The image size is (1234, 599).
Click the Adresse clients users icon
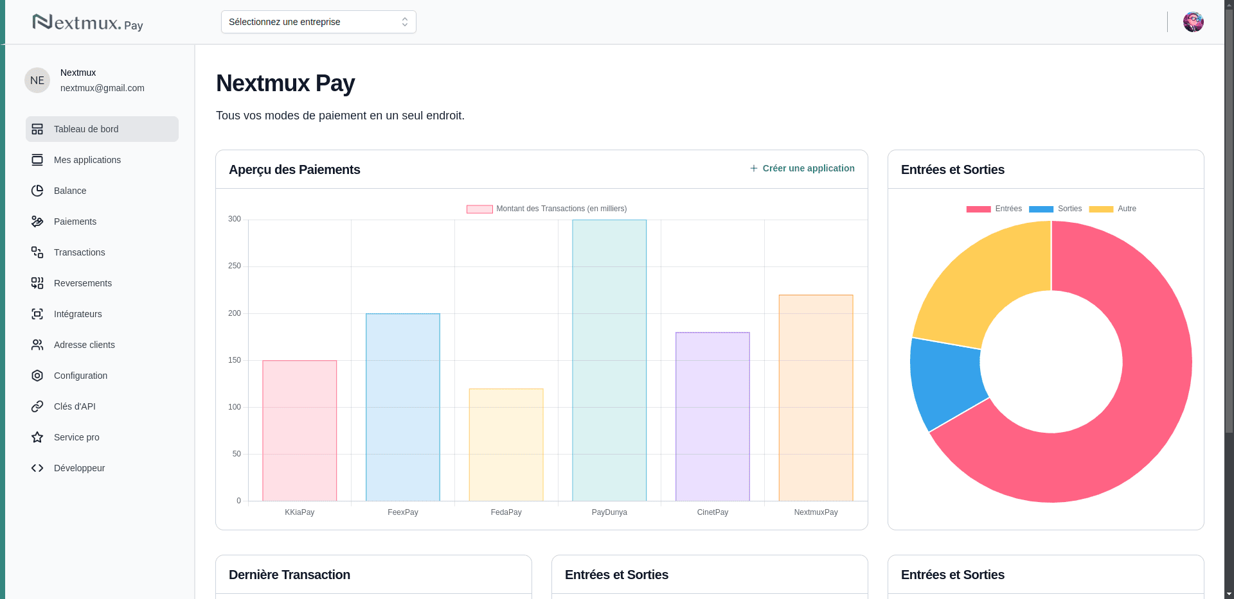37,345
